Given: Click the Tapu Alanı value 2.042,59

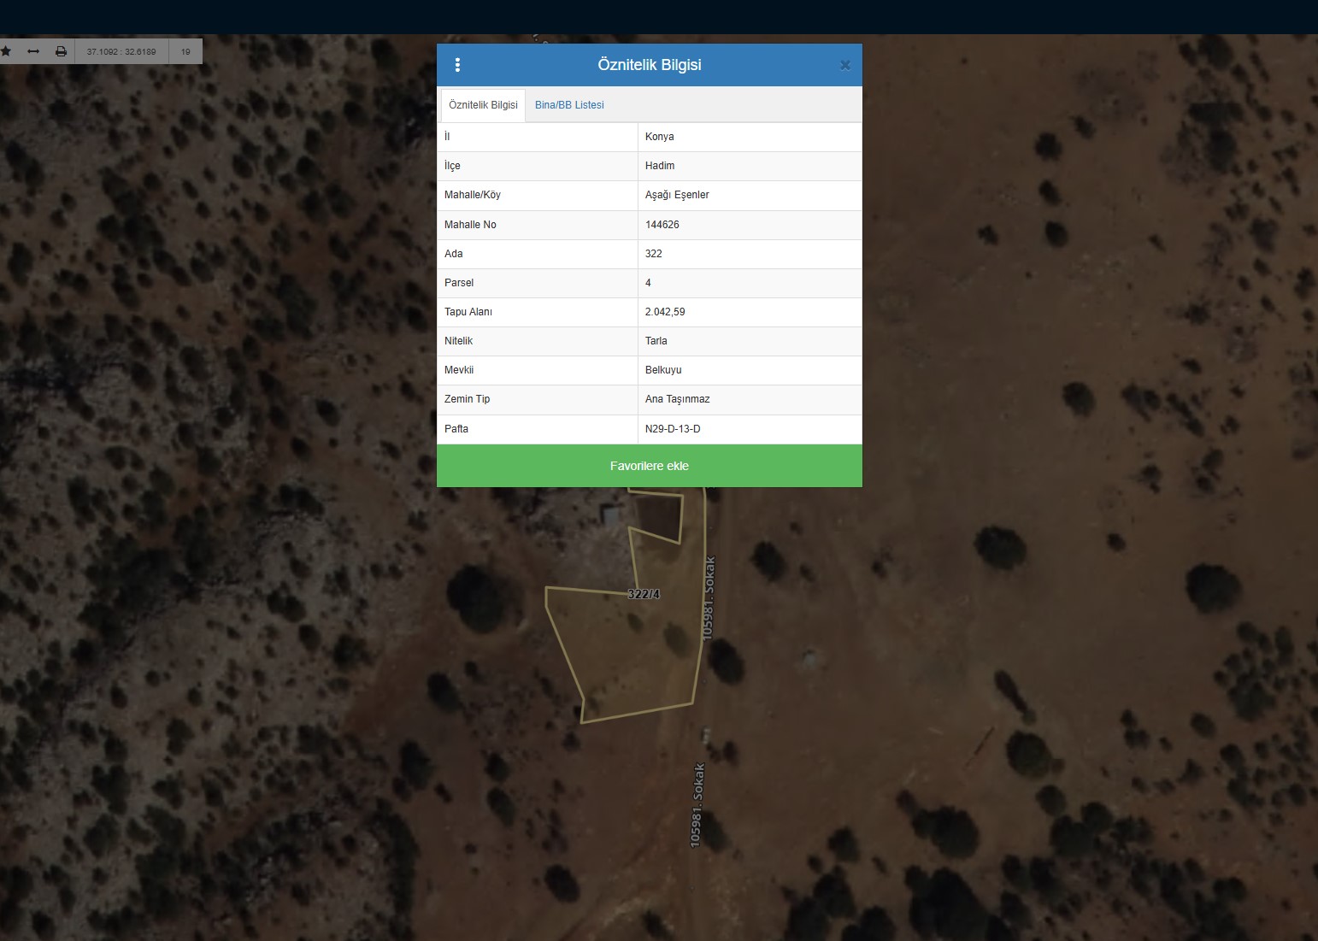Looking at the screenshot, I should (x=665, y=312).
